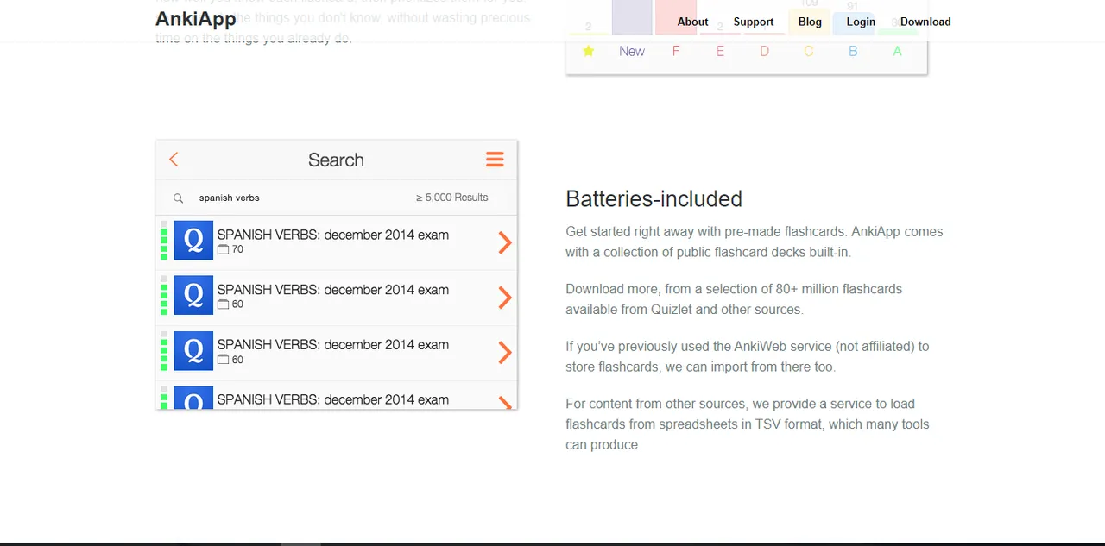Open the About page in navigation
This screenshot has height=546, width=1105.
(x=692, y=22)
